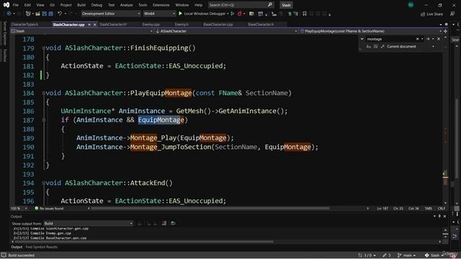The width and height of the screenshot is (461, 259).
Task: Click the split editor icon at top right
Action: [x=445, y=31]
